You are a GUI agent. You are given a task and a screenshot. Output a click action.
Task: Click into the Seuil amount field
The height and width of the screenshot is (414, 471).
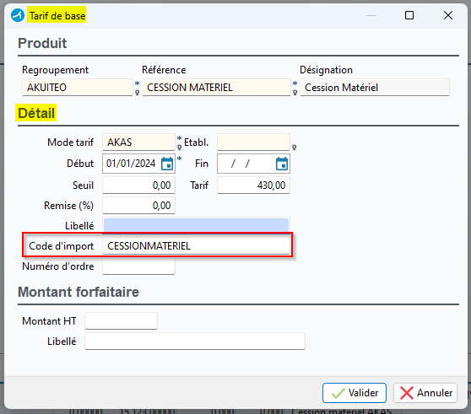tap(138, 185)
